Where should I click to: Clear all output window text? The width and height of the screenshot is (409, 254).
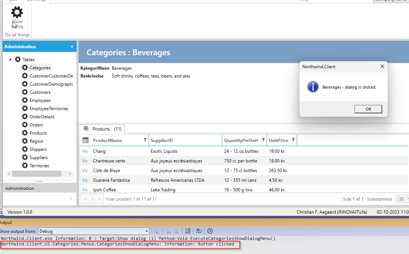[188, 231]
